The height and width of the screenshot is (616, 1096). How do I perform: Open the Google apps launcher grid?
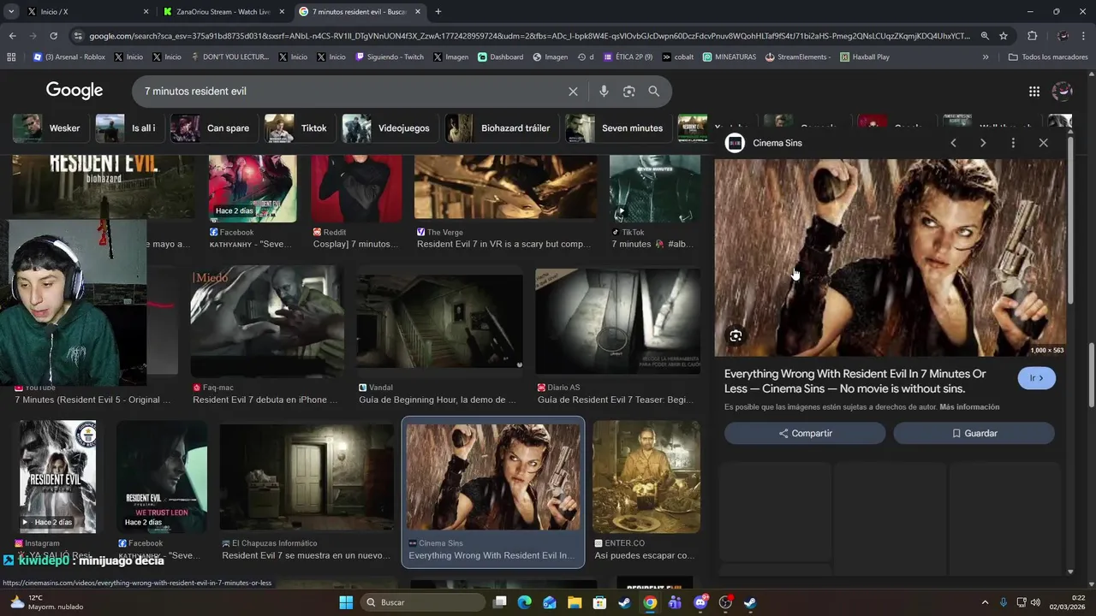pos(1034,92)
